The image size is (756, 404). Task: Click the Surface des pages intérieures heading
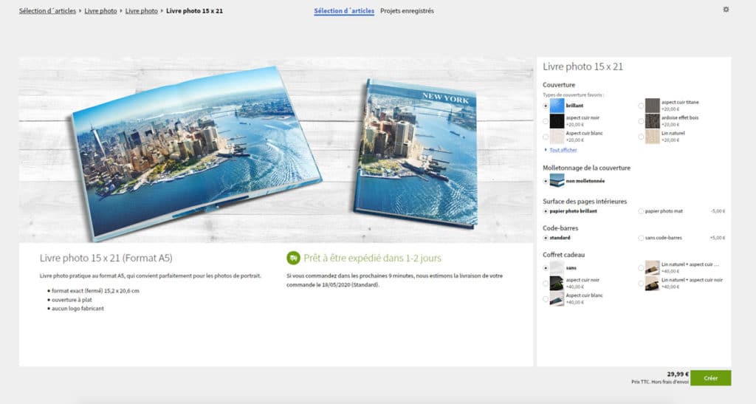(585, 202)
